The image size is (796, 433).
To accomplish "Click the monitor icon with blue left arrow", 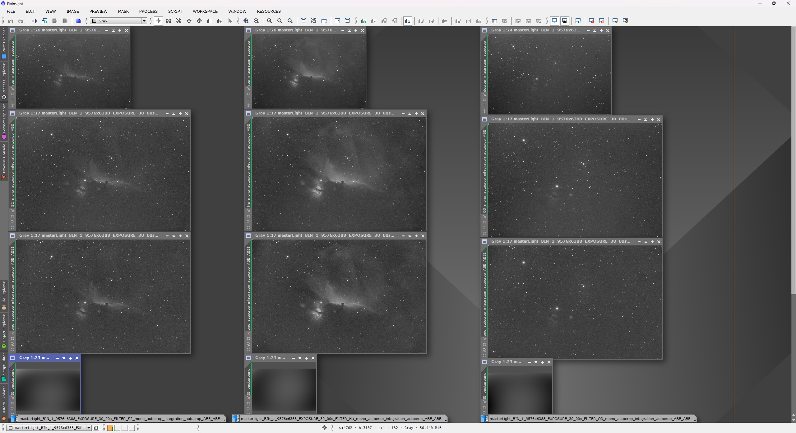I will click(578, 21).
